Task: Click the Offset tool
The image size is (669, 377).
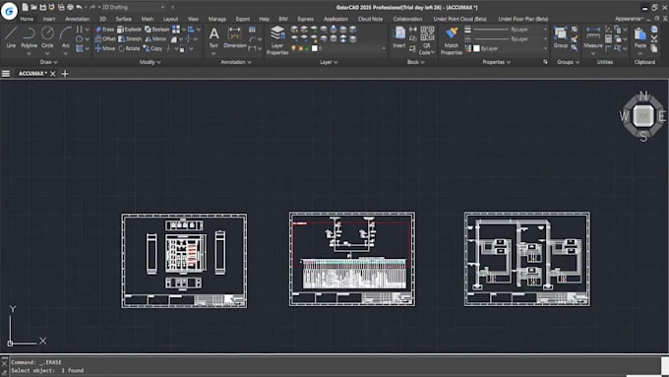Action: click(x=105, y=38)
